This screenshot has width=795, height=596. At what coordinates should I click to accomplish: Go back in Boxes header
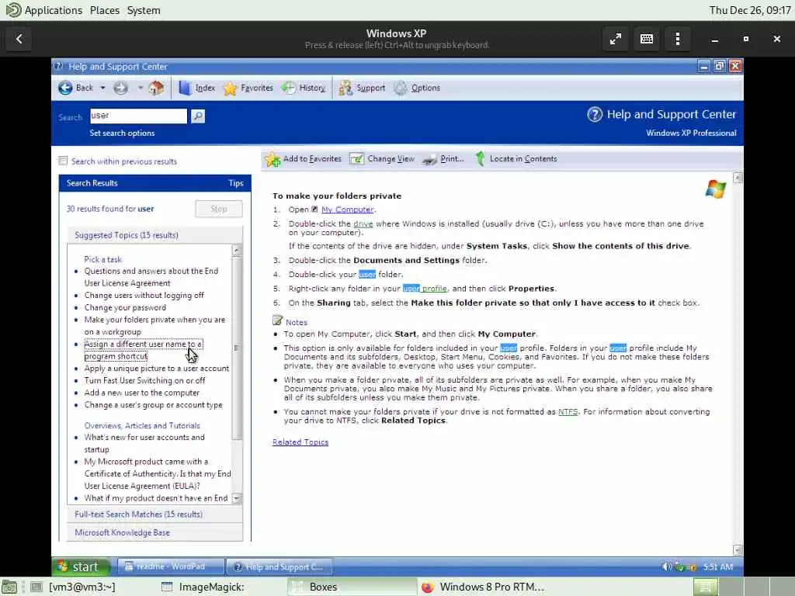tap(19, 39)
